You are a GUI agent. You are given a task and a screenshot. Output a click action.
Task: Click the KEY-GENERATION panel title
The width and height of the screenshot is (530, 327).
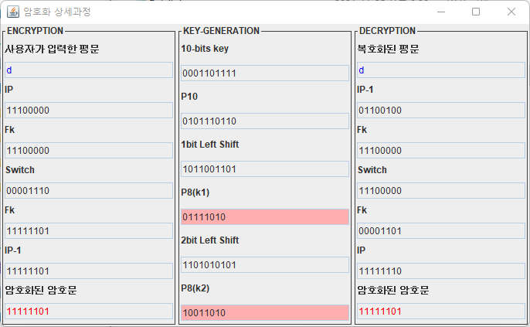[x=222, y=31]
